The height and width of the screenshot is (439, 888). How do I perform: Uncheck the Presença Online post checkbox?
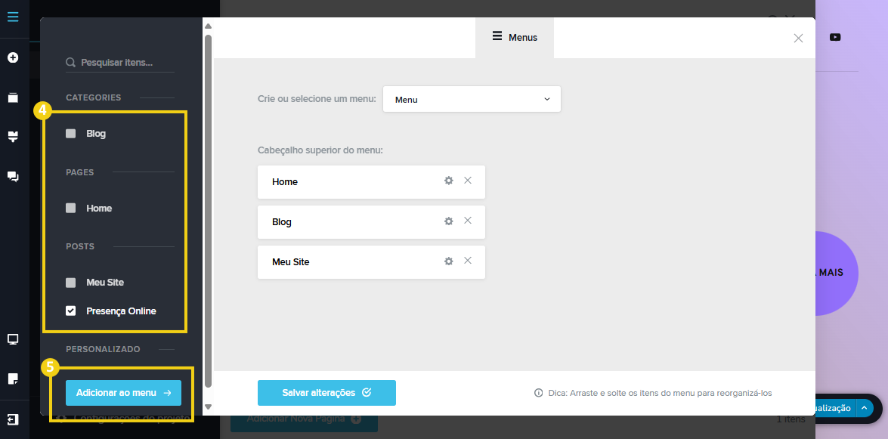71,311
